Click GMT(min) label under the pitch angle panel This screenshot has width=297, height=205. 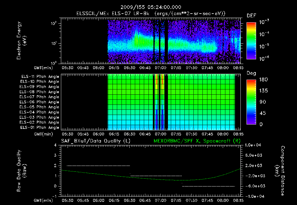[x=44, y=134]
